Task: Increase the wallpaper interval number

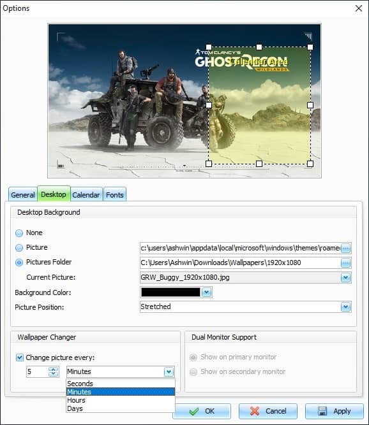Action: 54,369
